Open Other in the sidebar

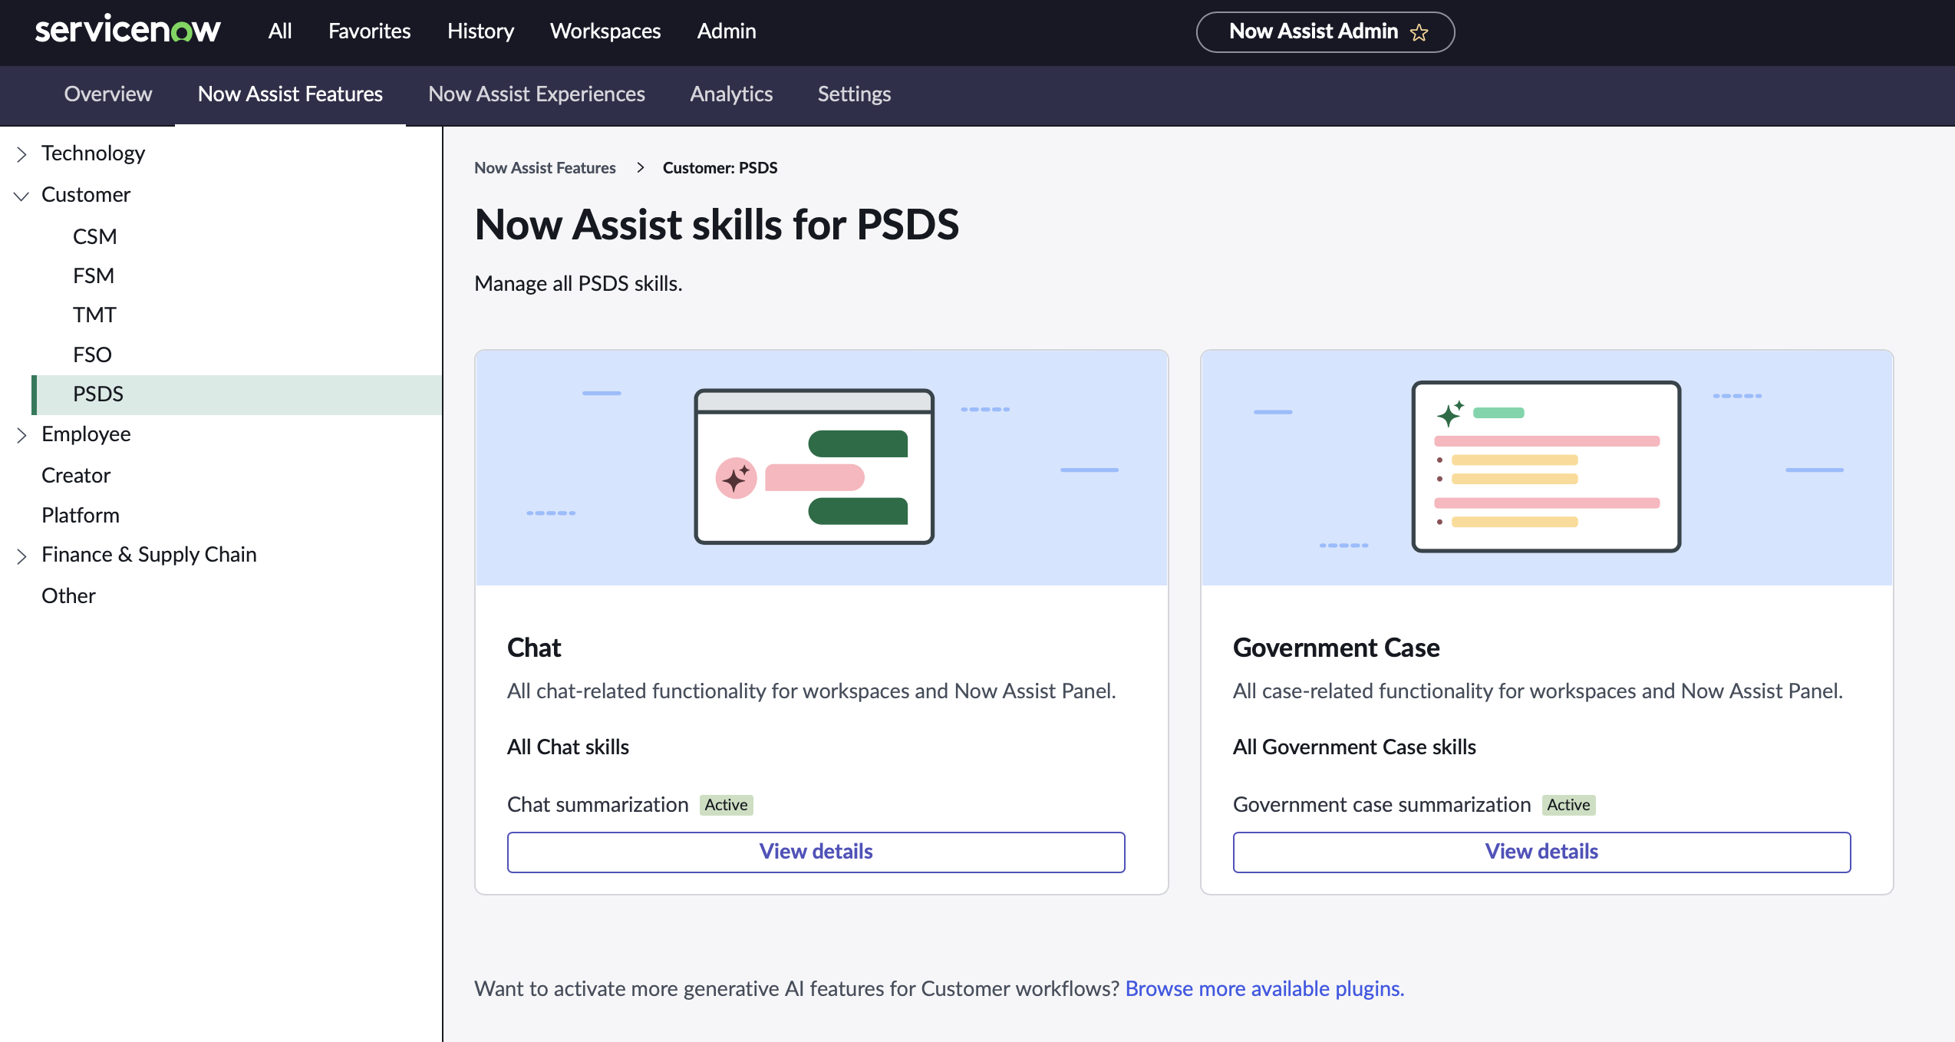click(x=68, y=595)
